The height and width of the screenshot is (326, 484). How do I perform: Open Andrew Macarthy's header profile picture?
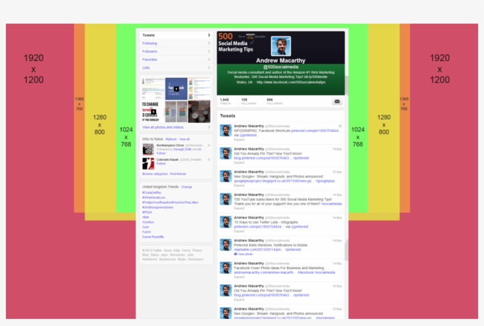281,46
